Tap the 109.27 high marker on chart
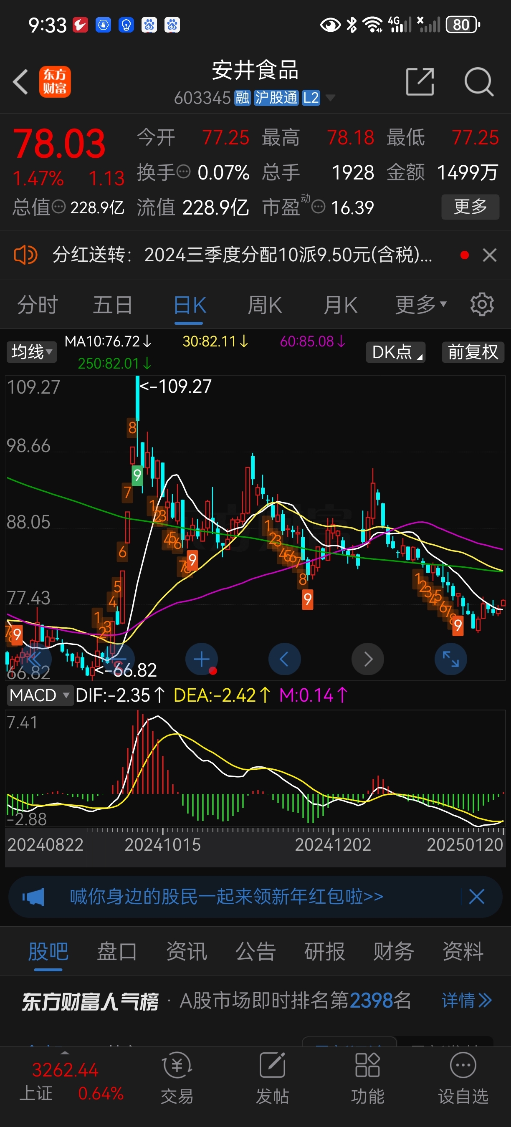This screenshot has height=1127, width=511. pyautogui.click(x=175, y=387)
